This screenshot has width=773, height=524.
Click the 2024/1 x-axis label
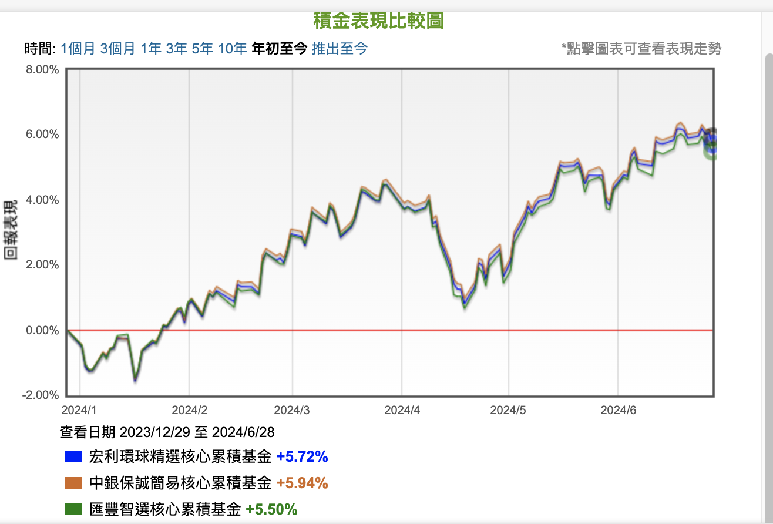coord(78,410)
